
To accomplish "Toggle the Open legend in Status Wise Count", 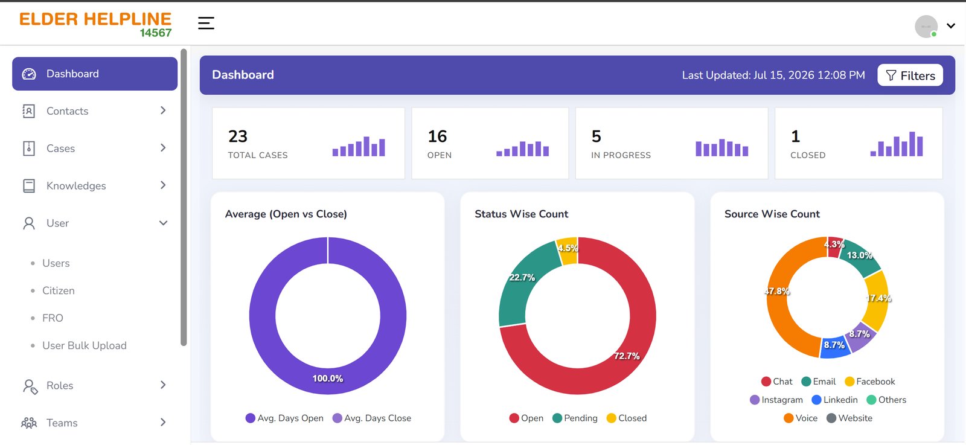I will (526, 418).
